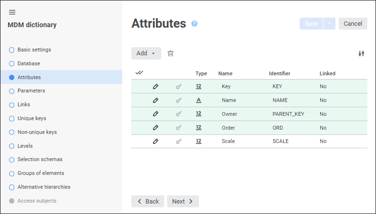
Task: Edit the Key attribute with pencil icon
Action: [156, 87]
